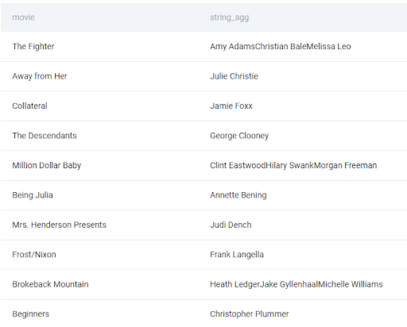Select Mrs. Henderson Presents cell

click(x=59, y=225)
